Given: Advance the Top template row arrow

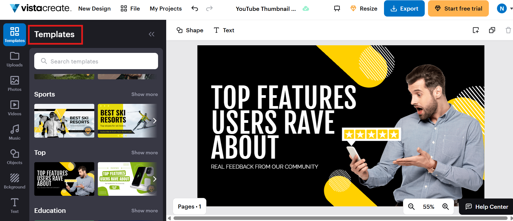Looking at the screenshot, I should point(155,179).
